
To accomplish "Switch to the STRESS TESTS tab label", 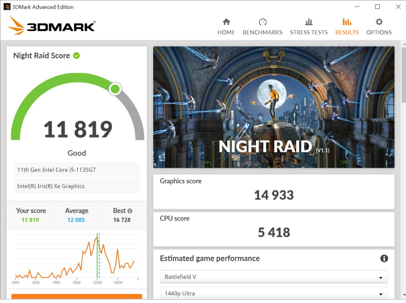I will (309, 33).
